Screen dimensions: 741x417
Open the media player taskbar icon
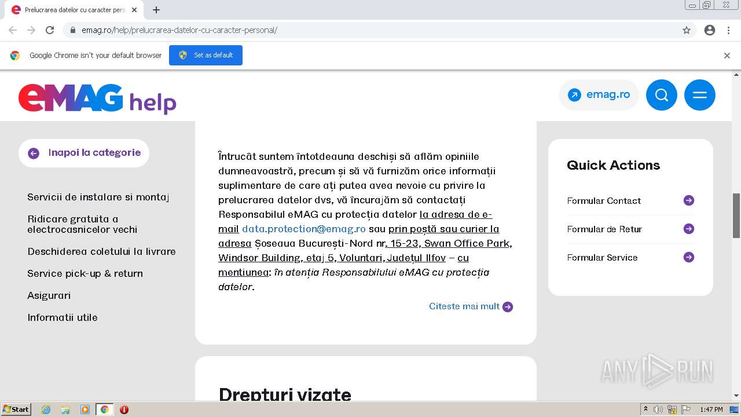tap(85, 409)
